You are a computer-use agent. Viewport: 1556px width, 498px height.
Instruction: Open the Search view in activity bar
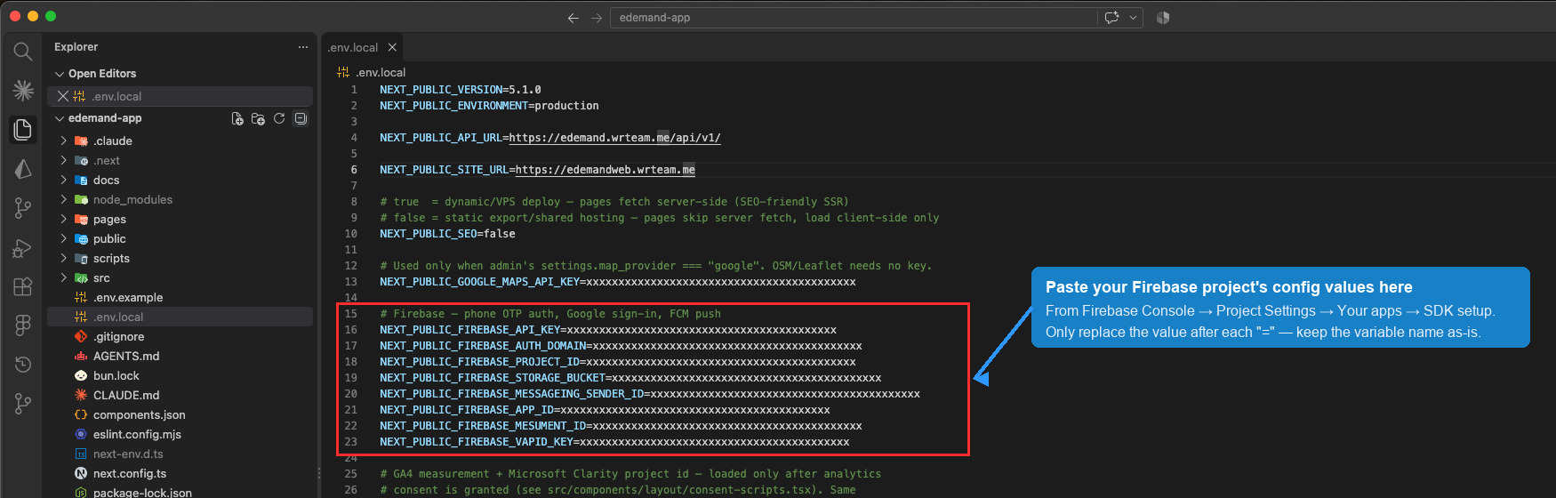(x=23, y=52)
